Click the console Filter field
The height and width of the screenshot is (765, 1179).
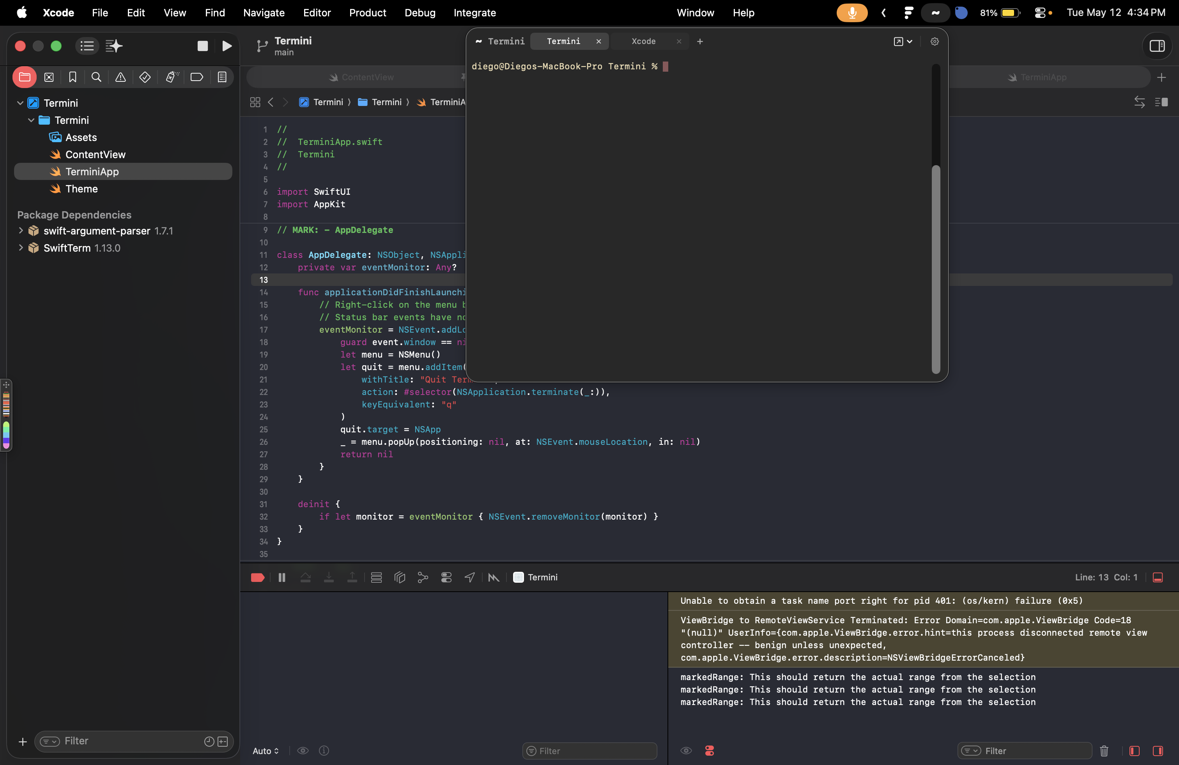pos(1025,751)
